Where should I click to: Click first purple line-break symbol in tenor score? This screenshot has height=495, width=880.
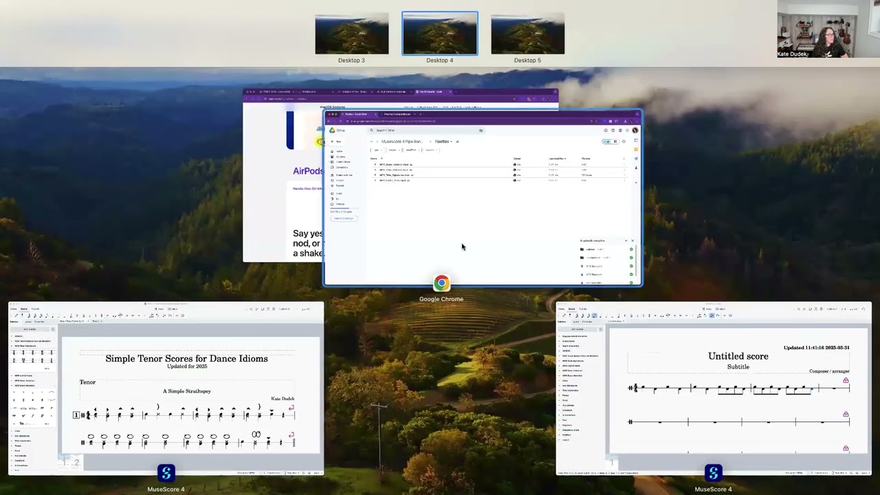291,408
